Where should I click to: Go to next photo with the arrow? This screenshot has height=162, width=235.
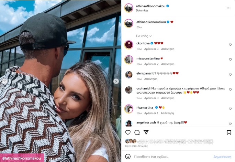(x=116, y=81)
